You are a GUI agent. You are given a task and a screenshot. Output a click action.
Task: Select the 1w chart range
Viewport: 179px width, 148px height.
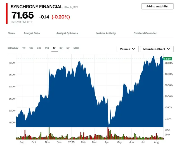point(24,48)
